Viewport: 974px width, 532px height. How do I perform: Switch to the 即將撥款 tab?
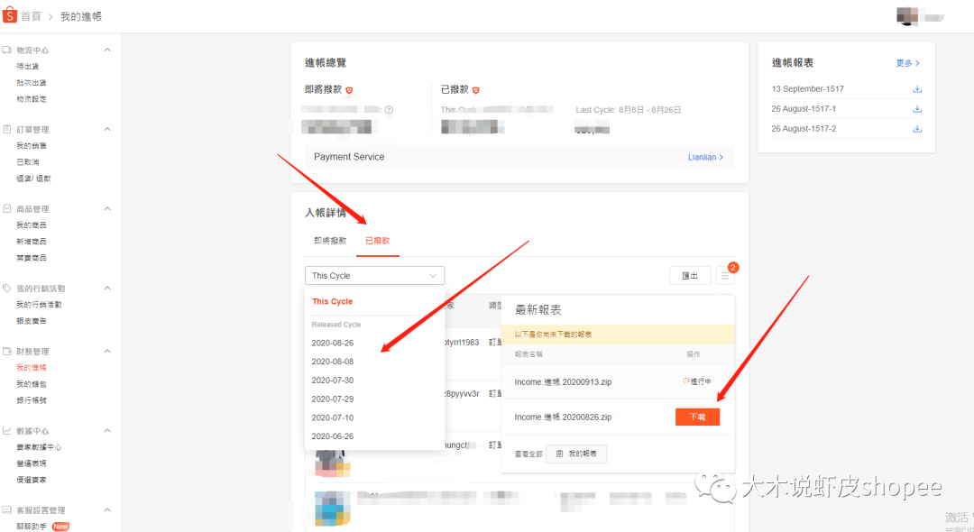[330, 241]
